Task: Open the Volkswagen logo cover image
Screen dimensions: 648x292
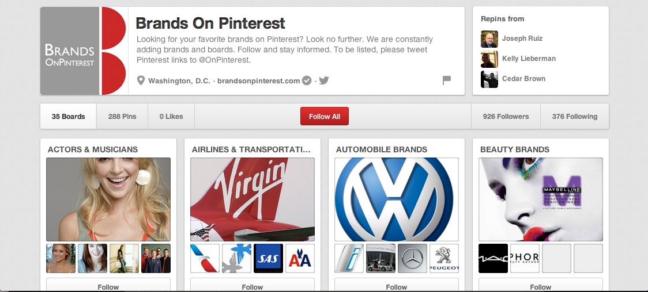Action: coord(397,199)
